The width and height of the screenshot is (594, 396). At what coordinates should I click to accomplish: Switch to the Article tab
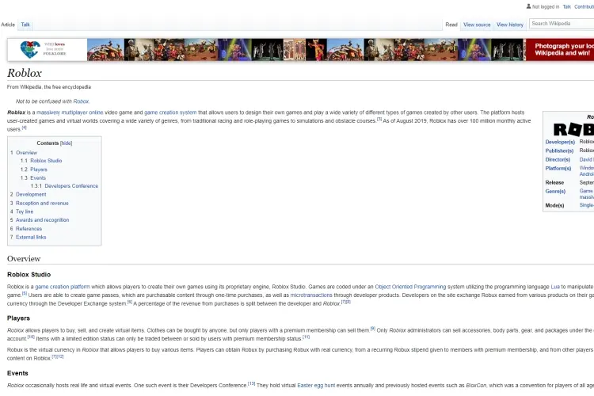click(8, 25)
